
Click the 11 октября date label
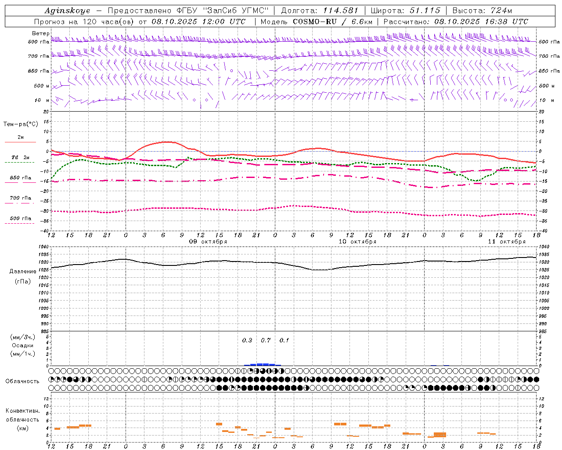click(507, 242)
